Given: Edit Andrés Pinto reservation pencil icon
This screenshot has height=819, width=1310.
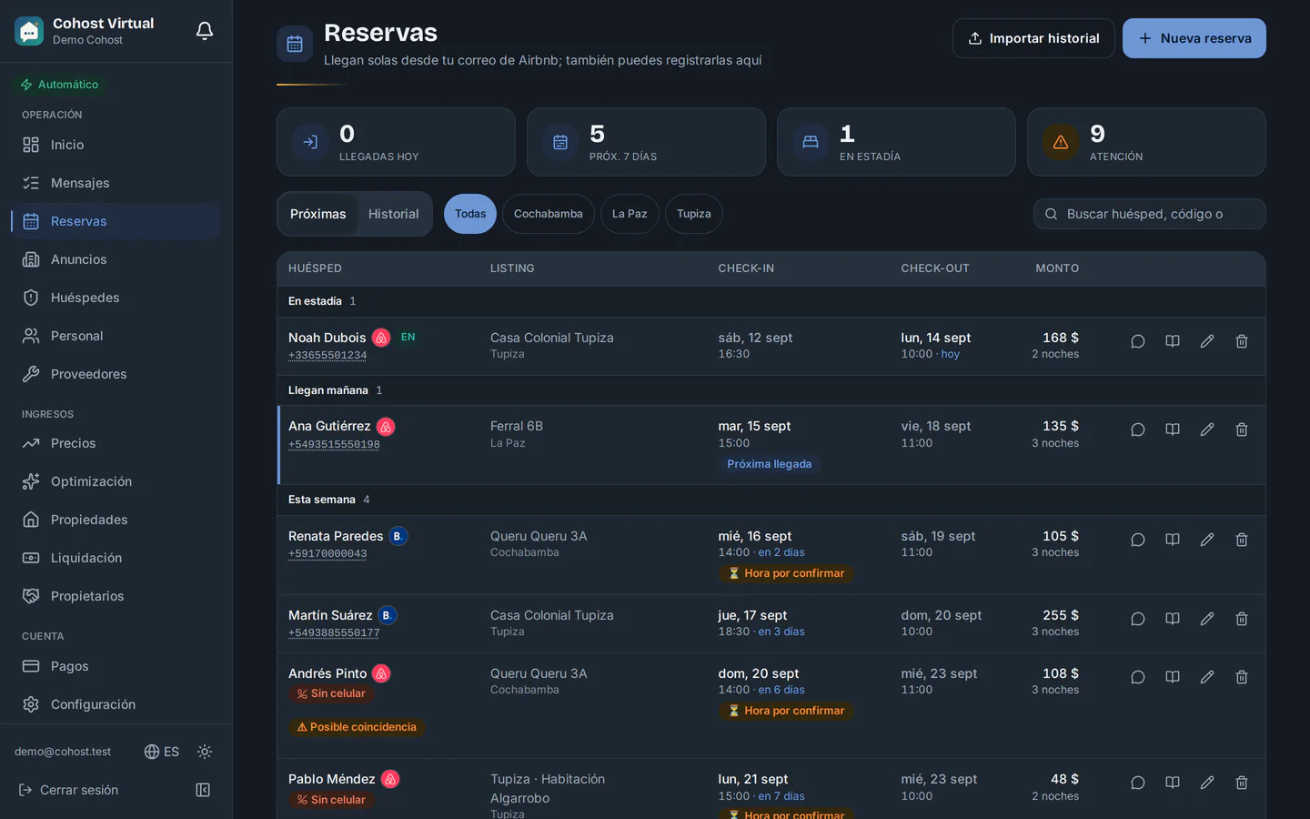Looking at the screenshot, I should click(x=1207, y=677).
